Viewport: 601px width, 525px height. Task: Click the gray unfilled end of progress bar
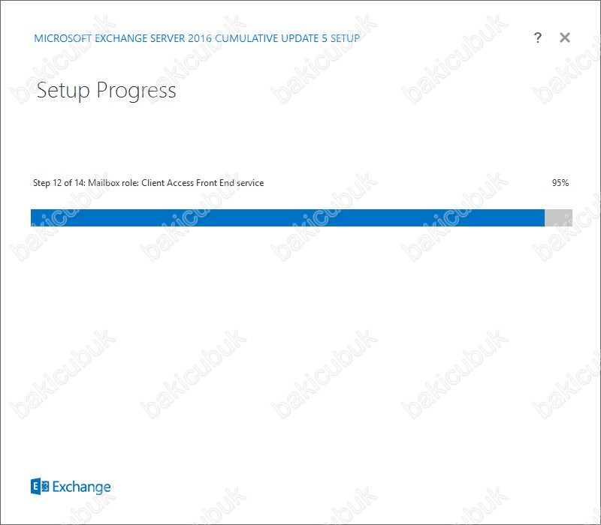[x=558, y=217]
